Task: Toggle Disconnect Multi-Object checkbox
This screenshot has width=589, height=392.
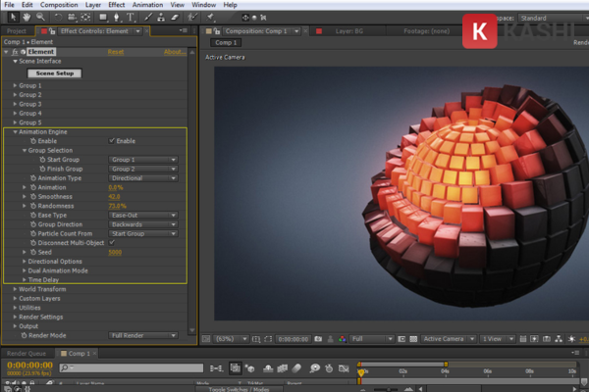Action: pos(112,242)
